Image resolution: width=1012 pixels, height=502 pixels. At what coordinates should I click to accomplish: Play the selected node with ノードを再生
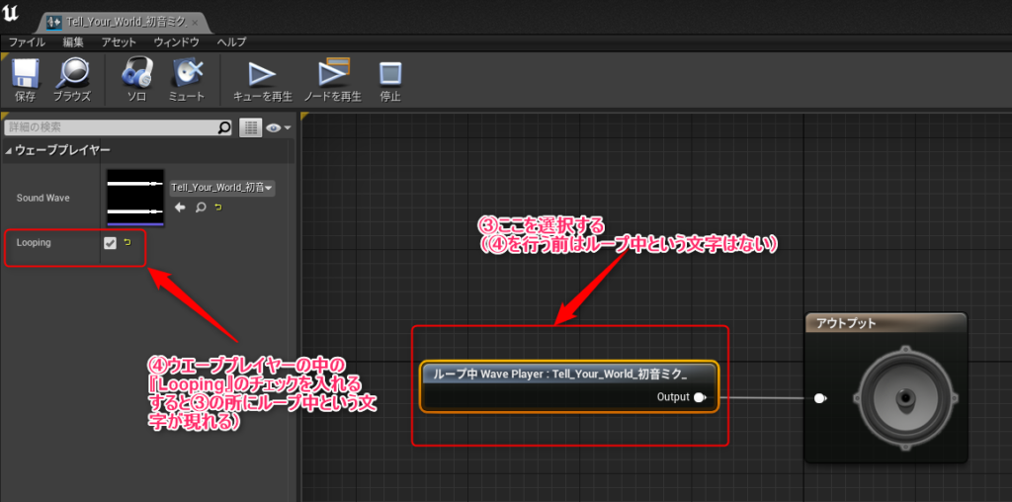coord(331,77)
